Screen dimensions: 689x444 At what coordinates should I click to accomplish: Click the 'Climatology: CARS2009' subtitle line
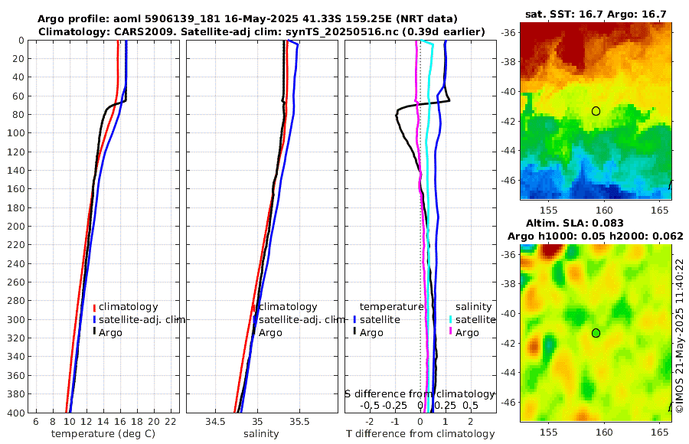(262, 31)
